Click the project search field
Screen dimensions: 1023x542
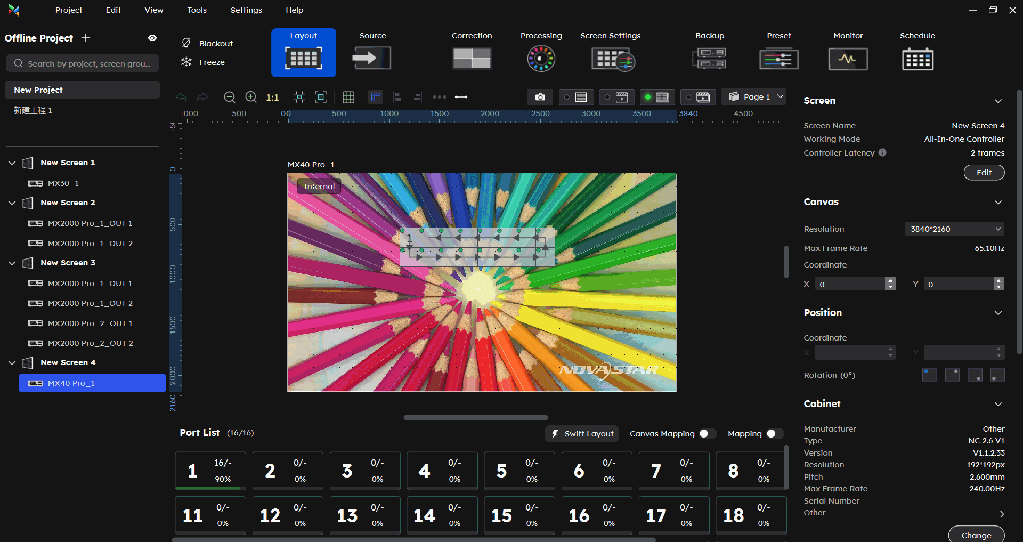83,63
